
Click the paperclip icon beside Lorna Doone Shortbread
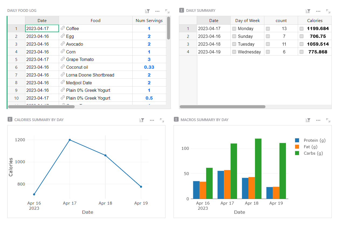pos(63,75)
